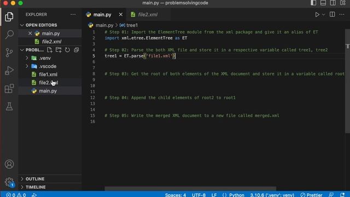
Task: Expand the .venv folder
Action: tap(27, 58)
